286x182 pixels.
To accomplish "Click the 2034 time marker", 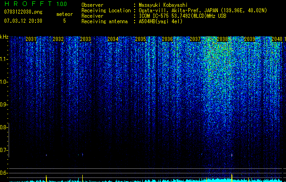I will (x=113, y=39).
